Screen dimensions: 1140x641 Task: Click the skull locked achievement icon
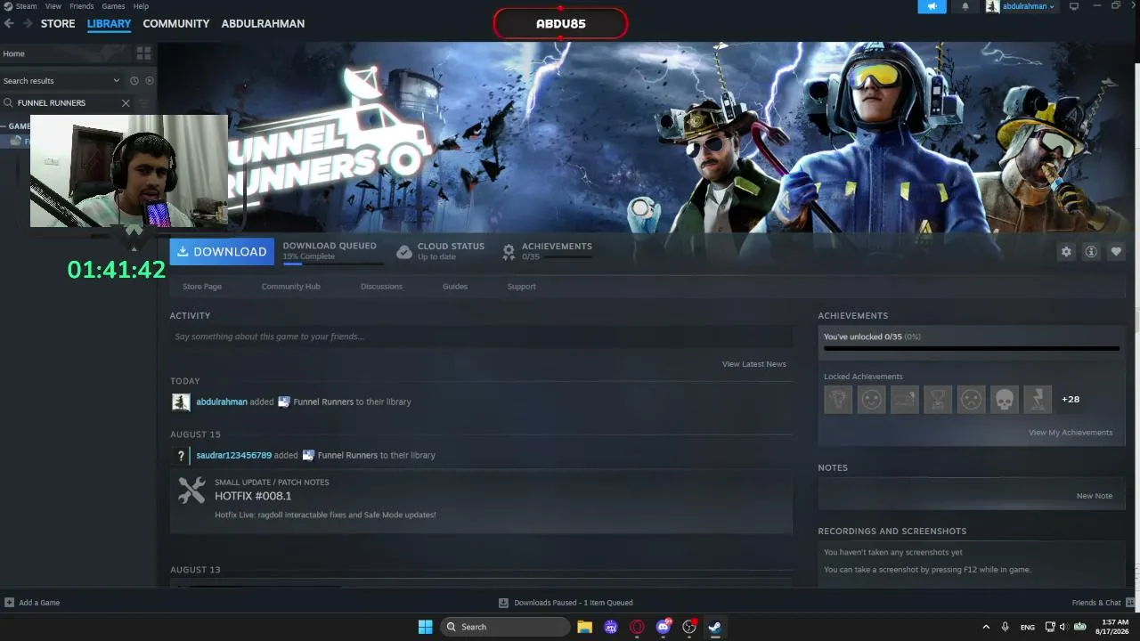click(x=1005, y=400)
